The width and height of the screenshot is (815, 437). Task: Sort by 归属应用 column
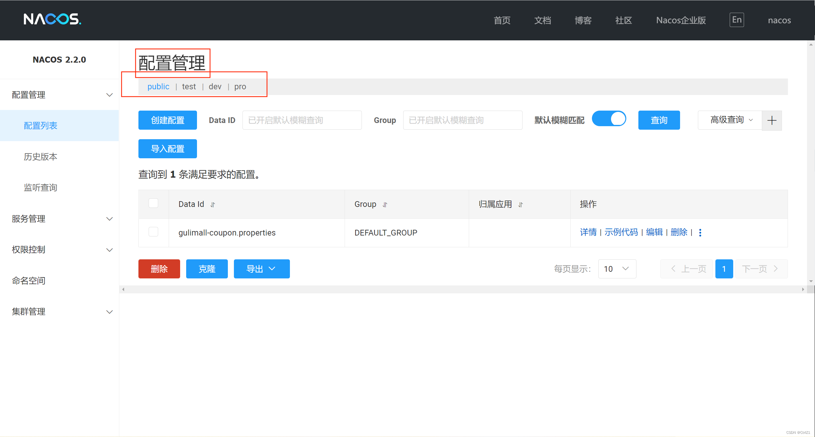tap(520, 205)
